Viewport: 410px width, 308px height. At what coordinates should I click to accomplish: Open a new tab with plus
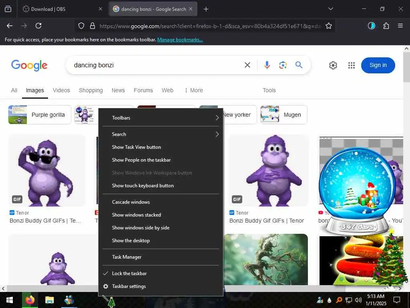[206, 9]
